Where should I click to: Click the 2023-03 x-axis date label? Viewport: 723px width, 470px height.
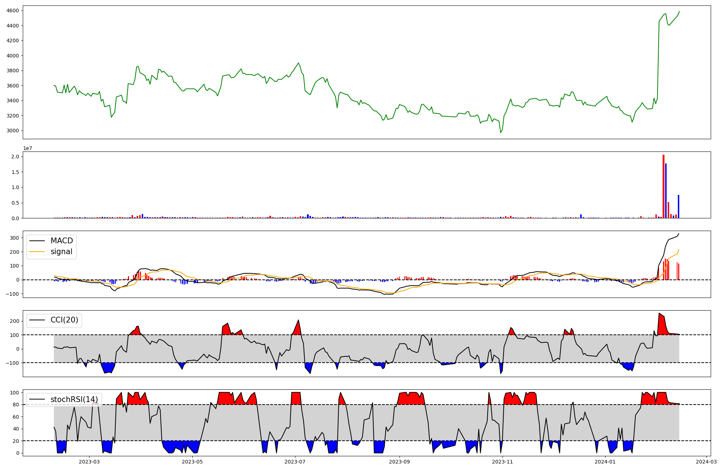(89, 462)
